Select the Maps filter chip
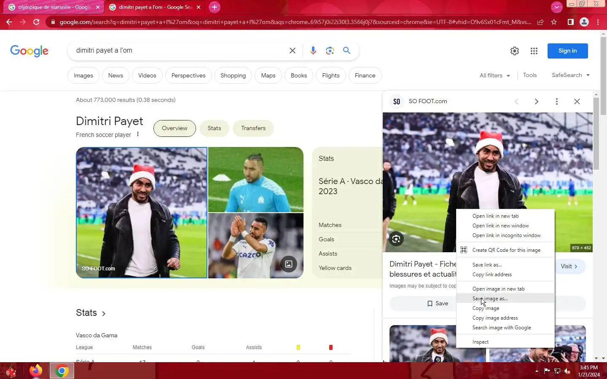 (268, 75)
